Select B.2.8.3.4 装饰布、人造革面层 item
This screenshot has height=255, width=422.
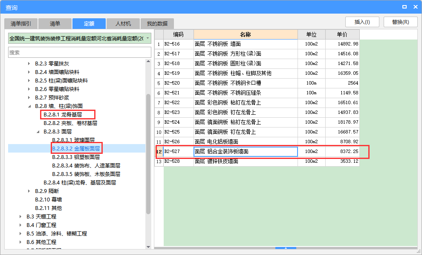86,166
